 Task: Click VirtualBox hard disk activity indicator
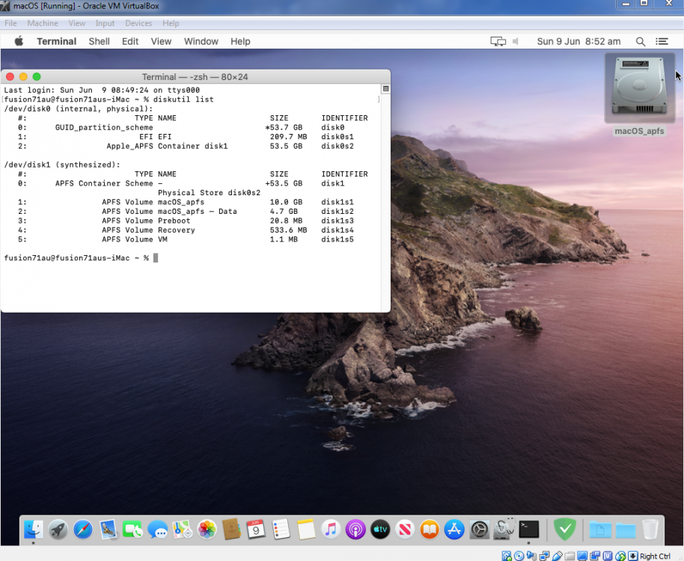(x=507, y=556)
